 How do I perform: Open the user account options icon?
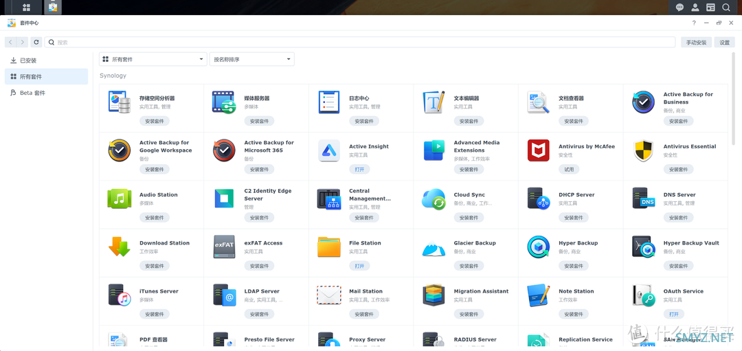point(695,7)
